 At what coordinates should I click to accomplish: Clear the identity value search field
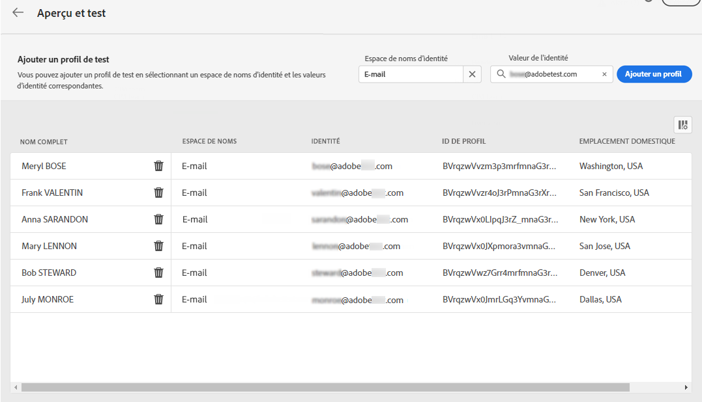coord(604,74)
